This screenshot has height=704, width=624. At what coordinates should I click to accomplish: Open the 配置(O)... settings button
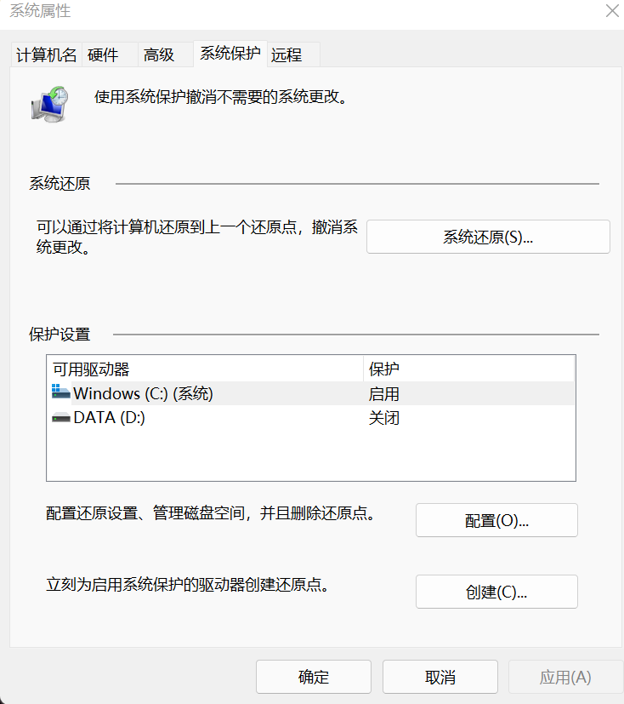click(496, 521)
